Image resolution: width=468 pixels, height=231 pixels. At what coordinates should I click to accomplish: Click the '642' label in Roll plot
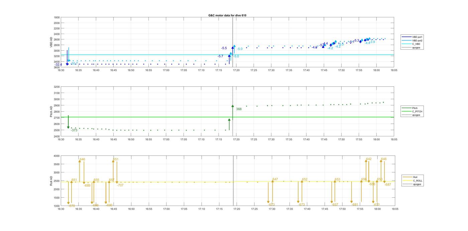coord(369,159)
